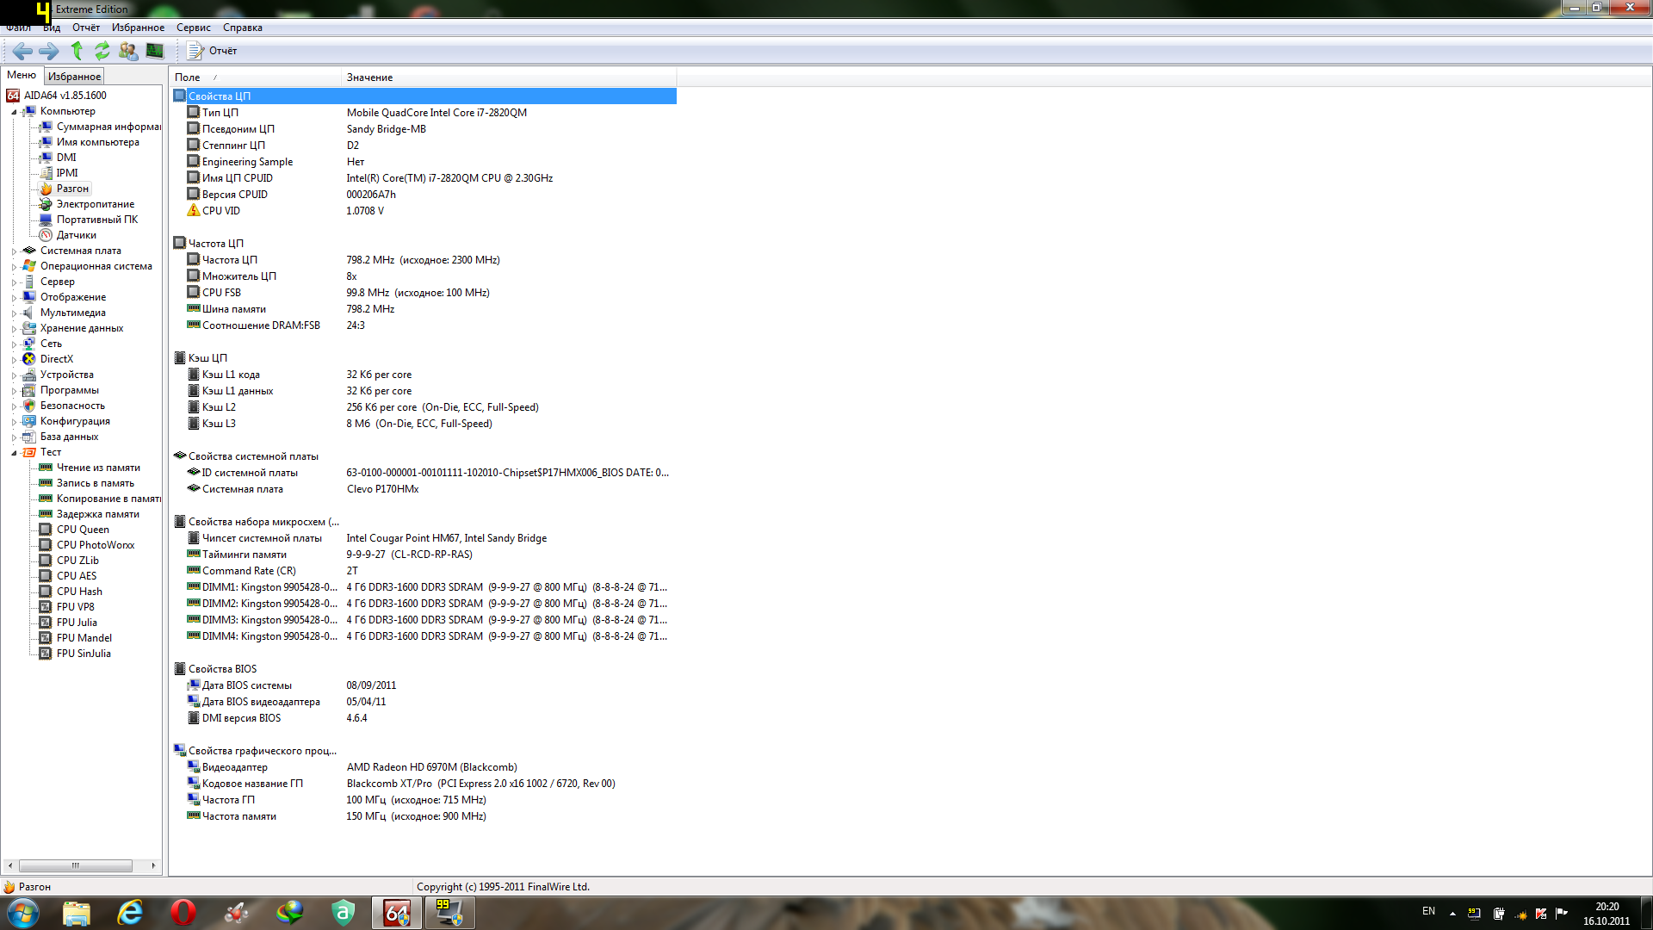Click the Значение column header
Viewport: 1653px width, 930px height.
click(509, 77)
